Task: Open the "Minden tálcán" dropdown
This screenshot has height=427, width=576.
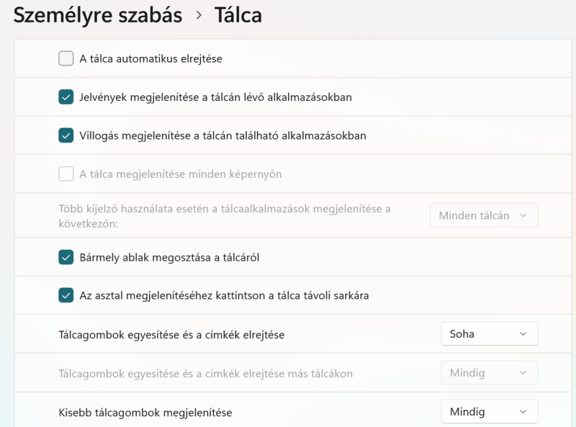Action: click(x=484, y=215)
